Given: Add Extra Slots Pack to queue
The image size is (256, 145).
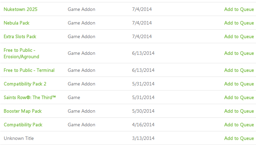Looking at the screenshot, I should click(x=239, y=36).
